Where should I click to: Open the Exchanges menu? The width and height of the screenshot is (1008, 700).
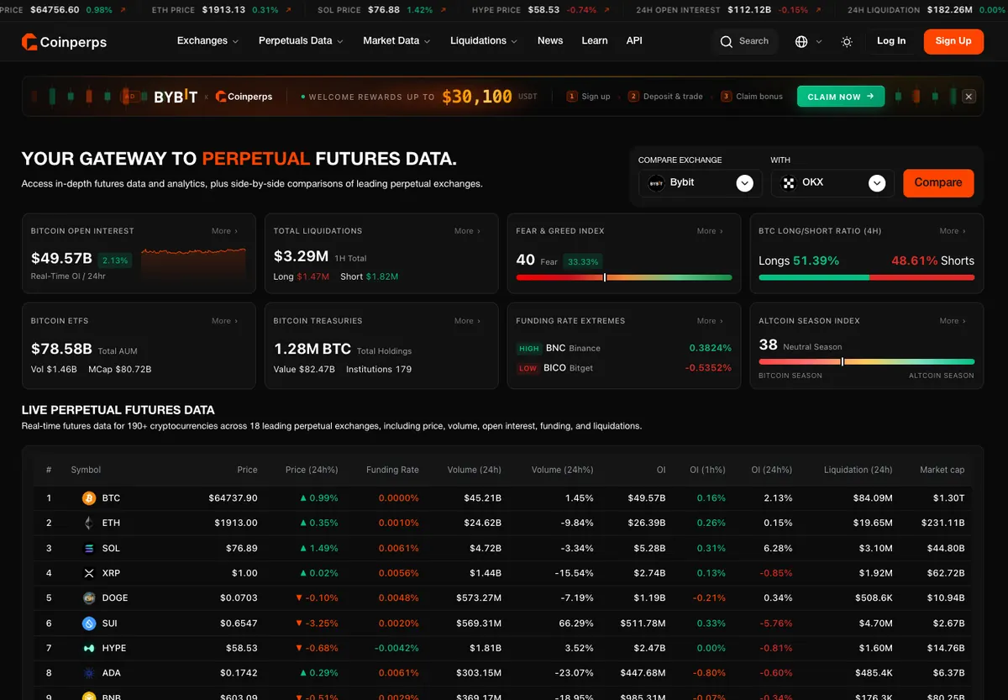[x=207, y=40]
